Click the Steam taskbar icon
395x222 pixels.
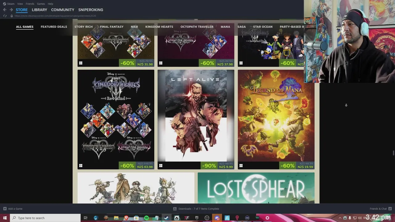tap(166, 218)
